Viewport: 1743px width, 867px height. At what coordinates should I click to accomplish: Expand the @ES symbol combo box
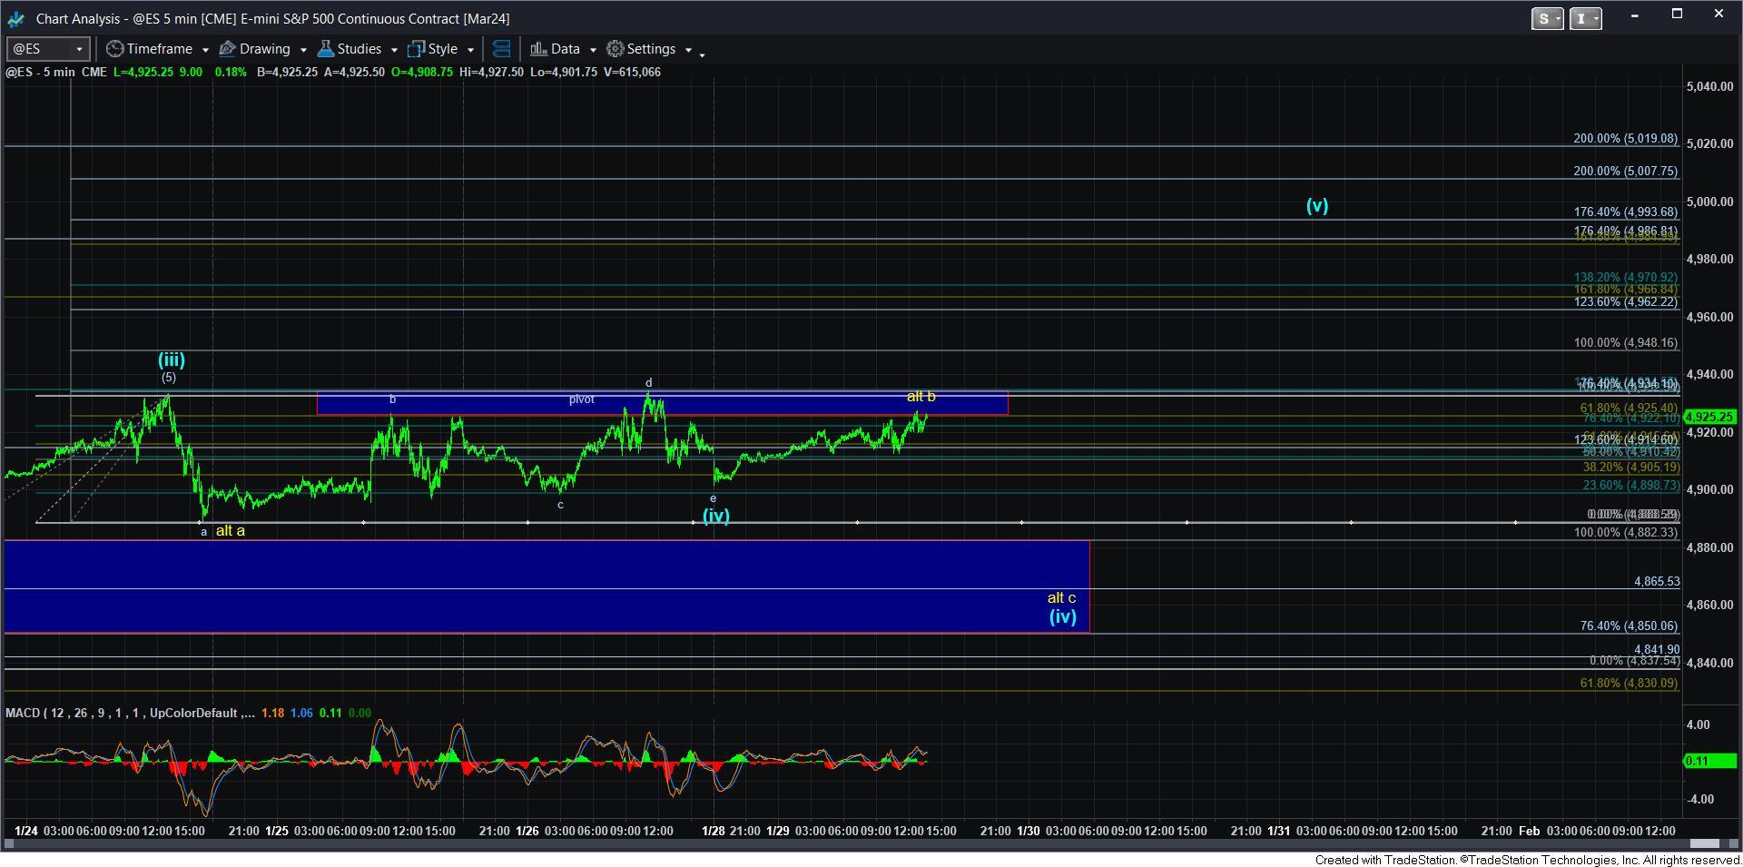pyautogui.click(x=79, y=49)
